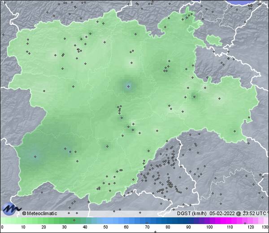Click the 05-02-2022 date stamp

[x=222, y=213]
